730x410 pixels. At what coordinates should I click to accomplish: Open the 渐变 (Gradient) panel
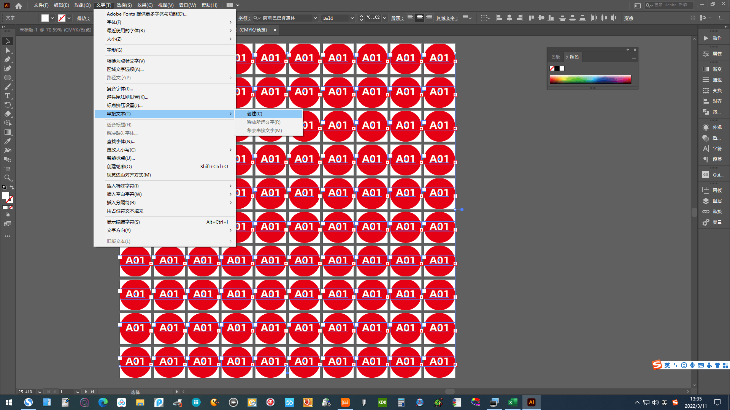point(712,69)
